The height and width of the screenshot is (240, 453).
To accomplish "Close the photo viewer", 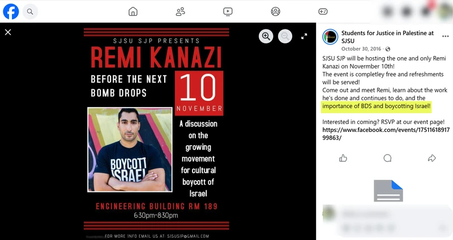I will [x=8, y=32].
